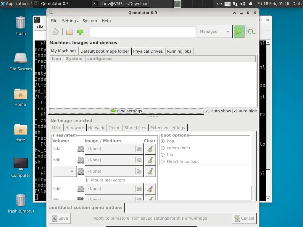Viewport: 303px width, 227px height.
Task: Clear hda image with broom icon
Action: click(x=150, y=149)
